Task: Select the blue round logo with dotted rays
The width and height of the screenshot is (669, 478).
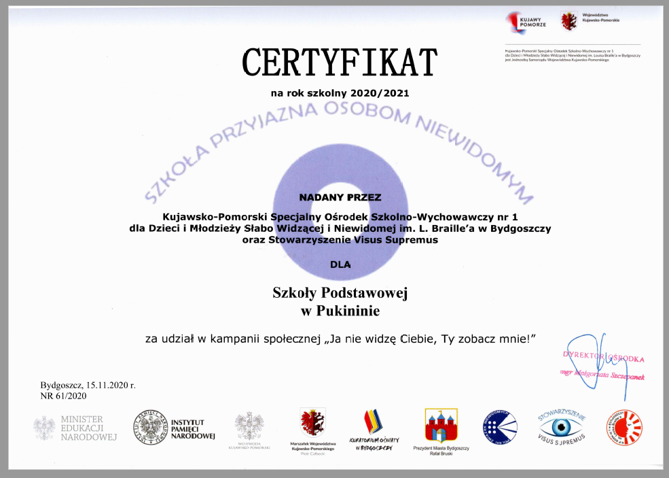Action: [500, 428]
